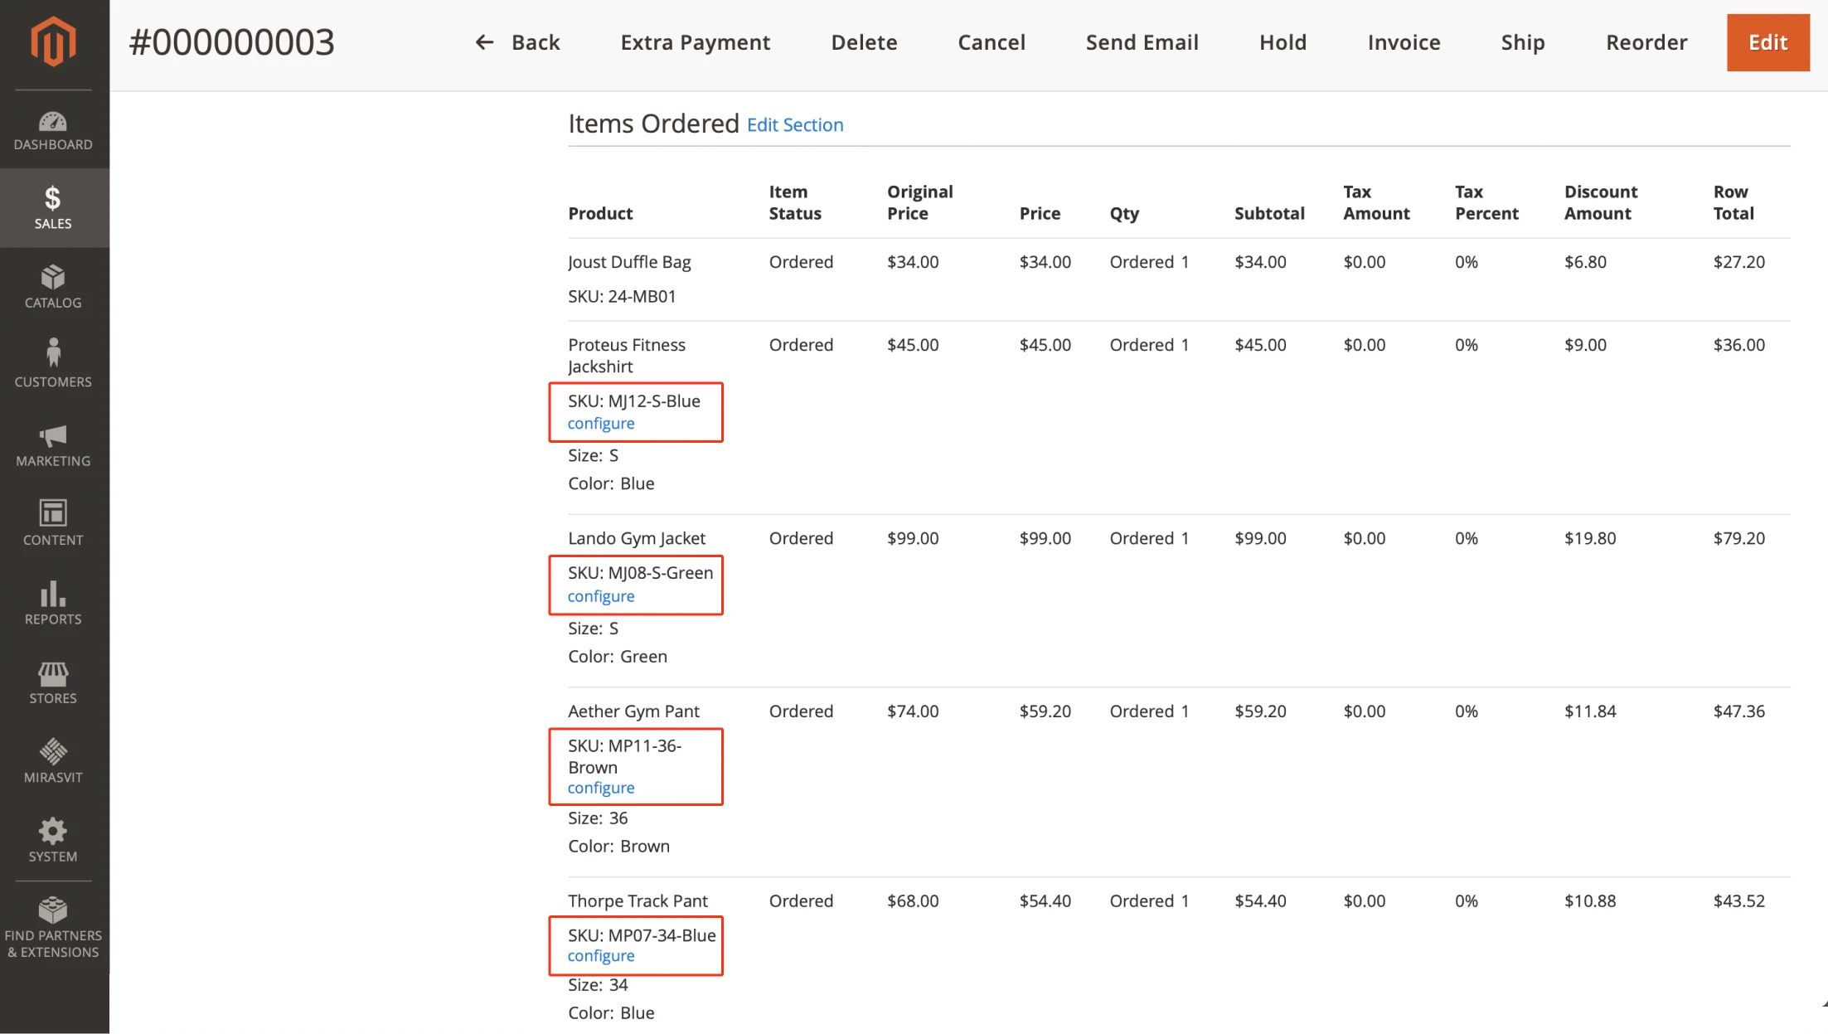
Task: Open the Reports section
Action: tap(52, 603)
